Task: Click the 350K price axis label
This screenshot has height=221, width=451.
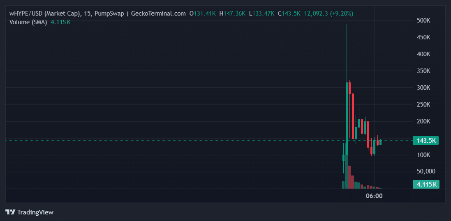Action: [x=423, y=71]
